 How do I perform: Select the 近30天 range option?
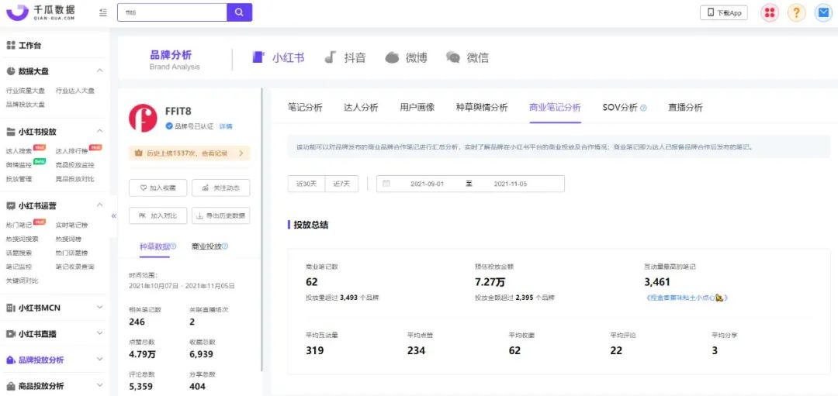[x=306, y=184]
